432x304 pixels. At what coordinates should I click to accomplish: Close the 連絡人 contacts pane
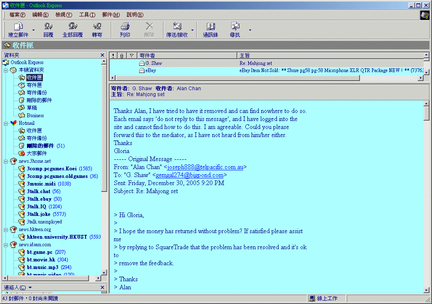[102, 288]
